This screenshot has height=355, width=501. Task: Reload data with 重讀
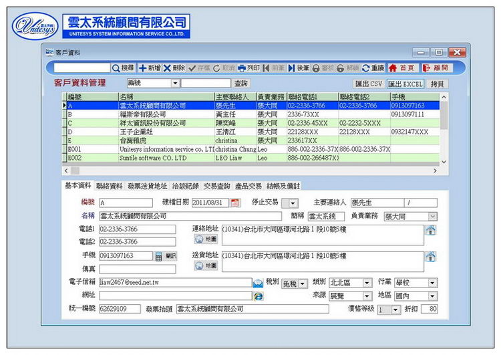(373, 68)
